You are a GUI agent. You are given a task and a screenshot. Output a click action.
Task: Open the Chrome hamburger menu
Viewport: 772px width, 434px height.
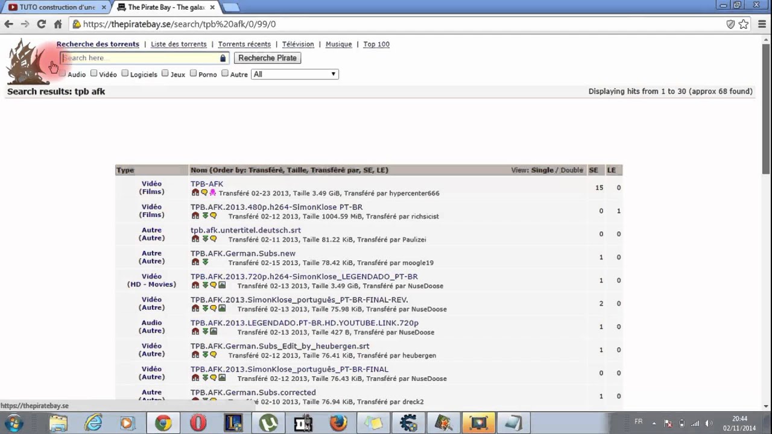762,24
